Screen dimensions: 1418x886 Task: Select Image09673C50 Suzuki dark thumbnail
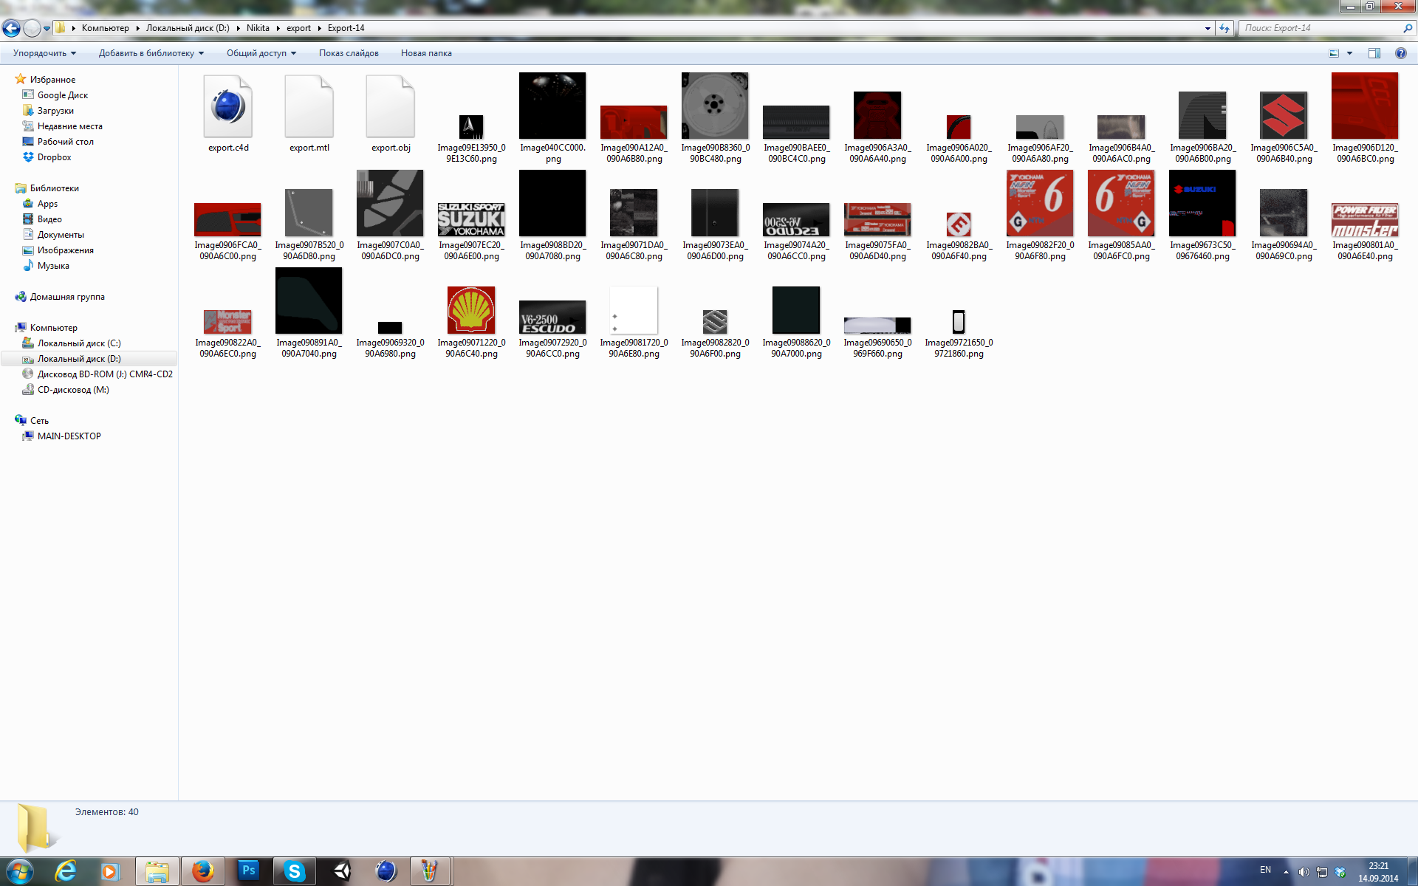tap(1202, 203)
